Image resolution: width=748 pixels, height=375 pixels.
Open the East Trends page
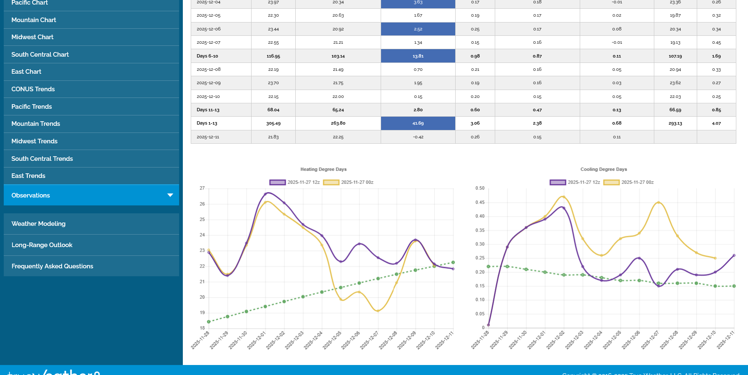tap(28, 176)
